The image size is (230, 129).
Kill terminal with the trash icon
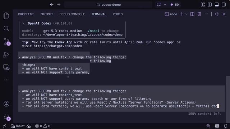199,14
